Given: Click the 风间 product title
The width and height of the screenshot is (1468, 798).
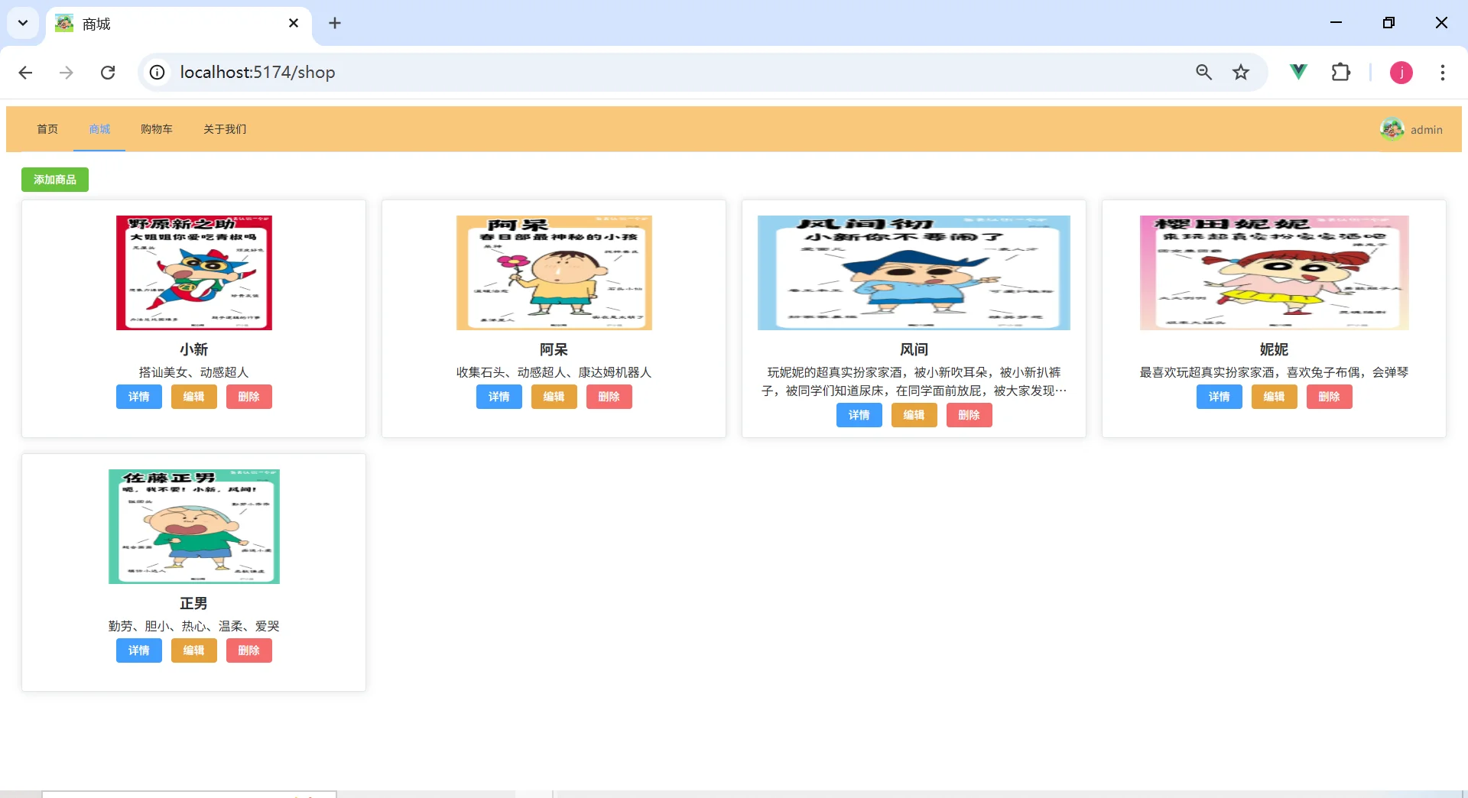Looking at the screenshot, I should point(914,350).
